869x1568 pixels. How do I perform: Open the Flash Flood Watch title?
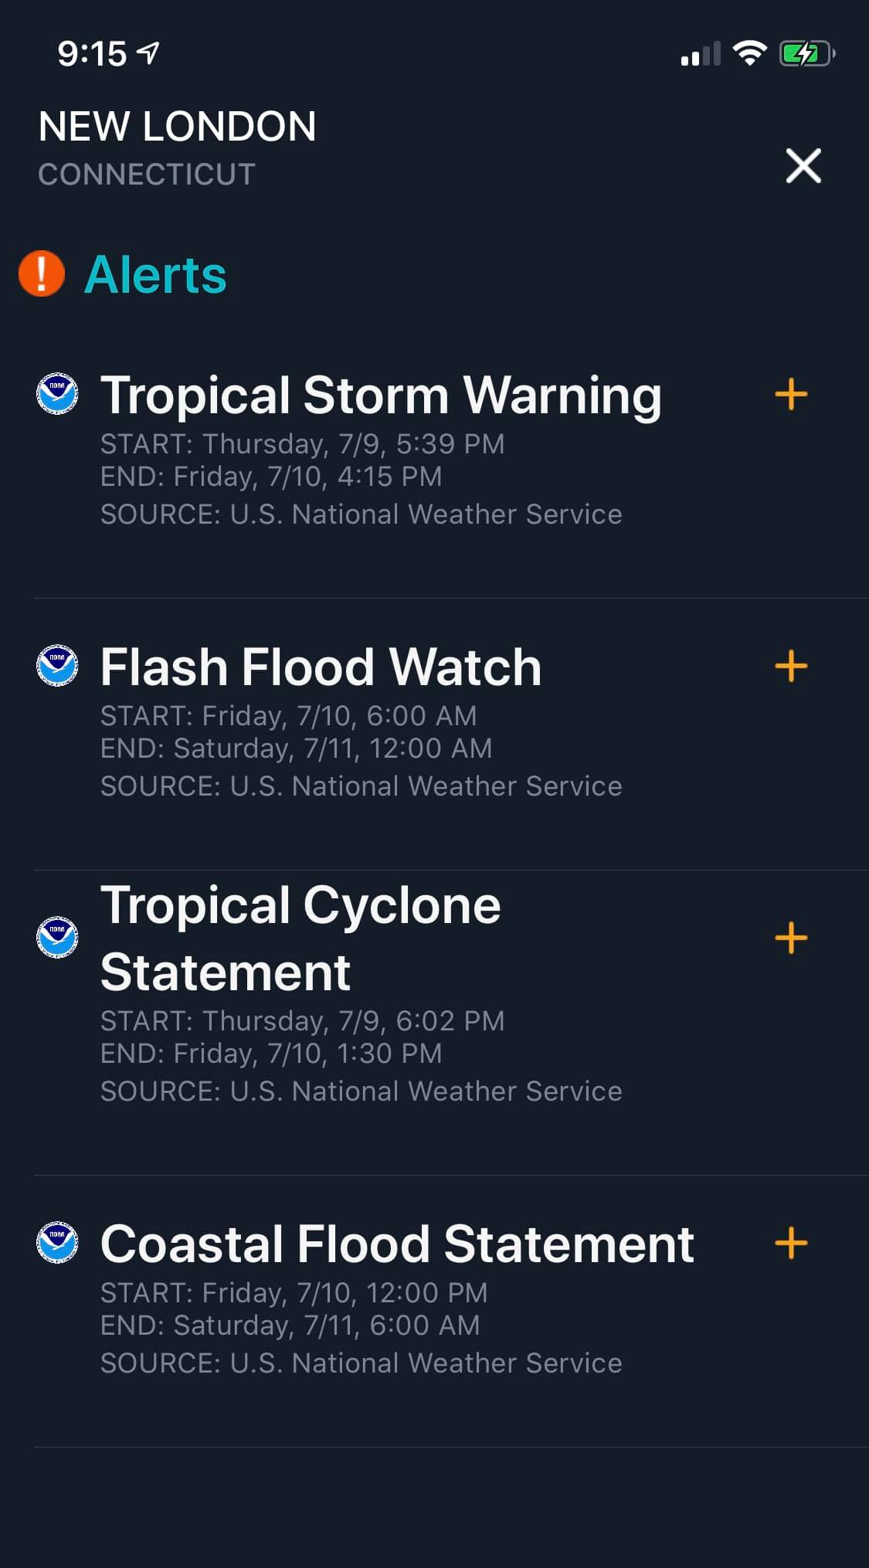tap(321, 667)
